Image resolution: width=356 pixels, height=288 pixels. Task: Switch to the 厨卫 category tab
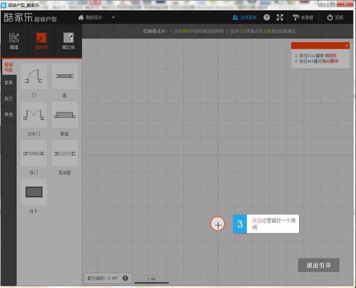coord(8,99)
